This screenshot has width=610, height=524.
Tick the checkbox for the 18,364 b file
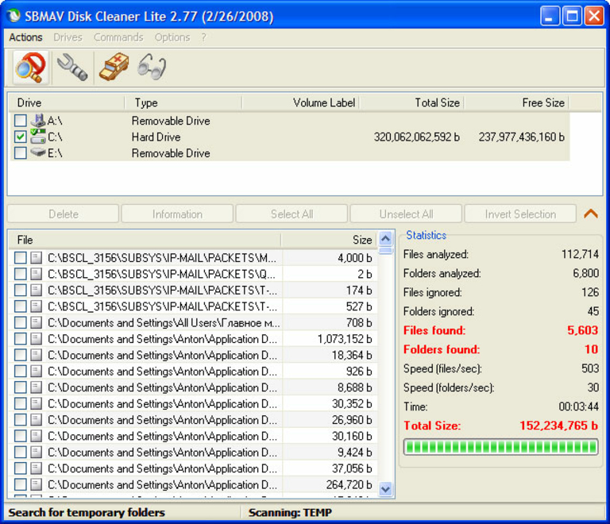click(x=20, y=355)
